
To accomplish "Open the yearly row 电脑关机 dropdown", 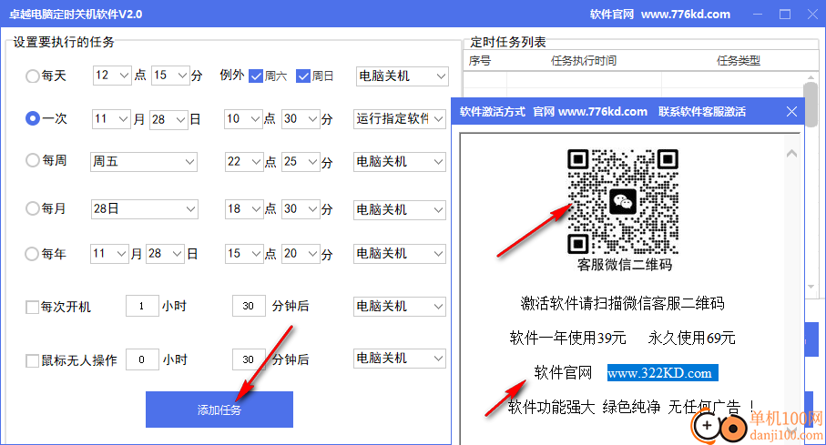I will tap(400, 254).
